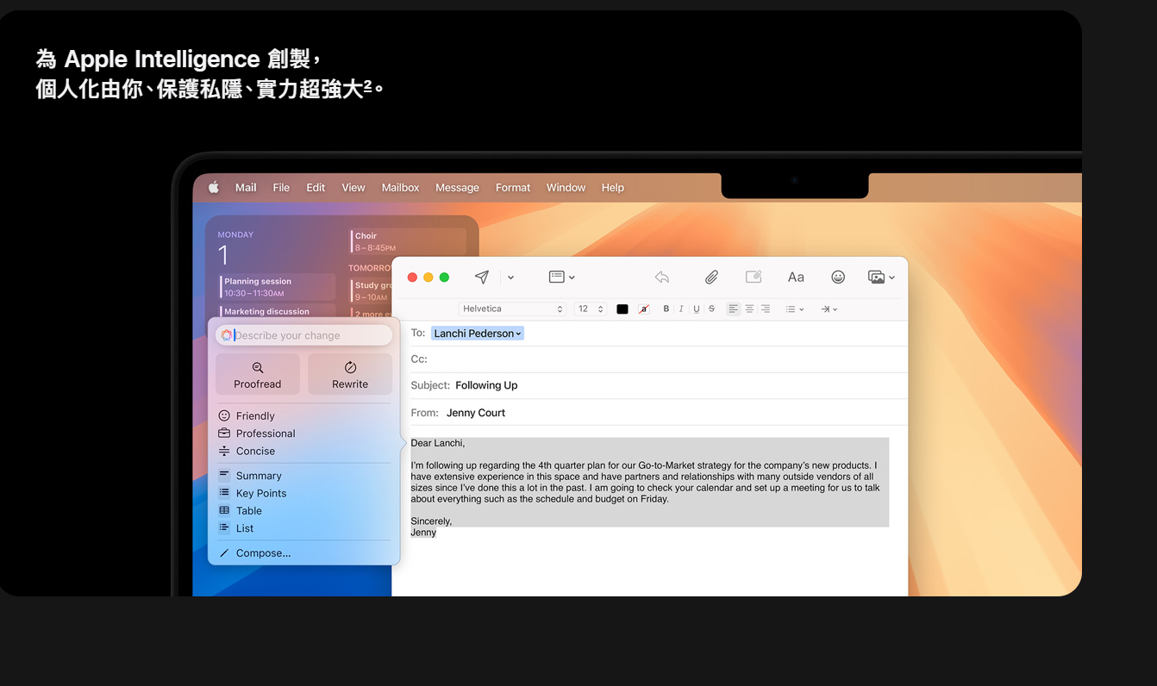The height and width of the screenshot is (686, 1157).
Task: Click the Apple Intelligence icon in Writing Tools
Action: pos(226,335)
